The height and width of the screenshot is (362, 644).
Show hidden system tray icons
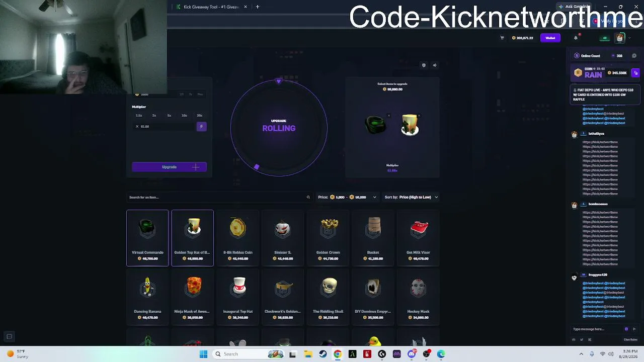(581, 354)
